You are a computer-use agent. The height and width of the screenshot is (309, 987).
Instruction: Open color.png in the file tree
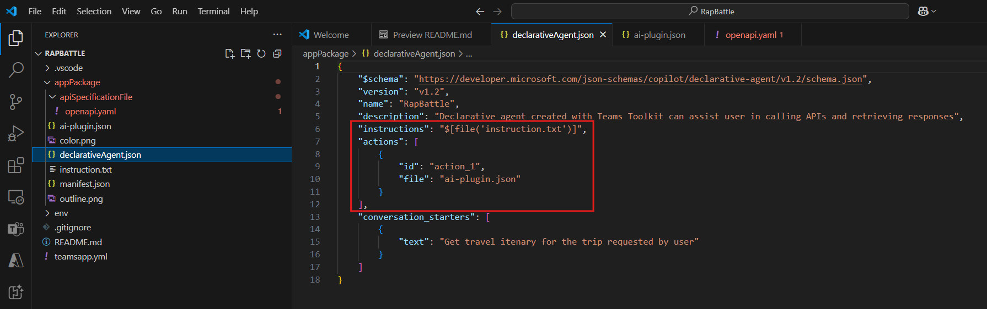click(x=78, y=141)
